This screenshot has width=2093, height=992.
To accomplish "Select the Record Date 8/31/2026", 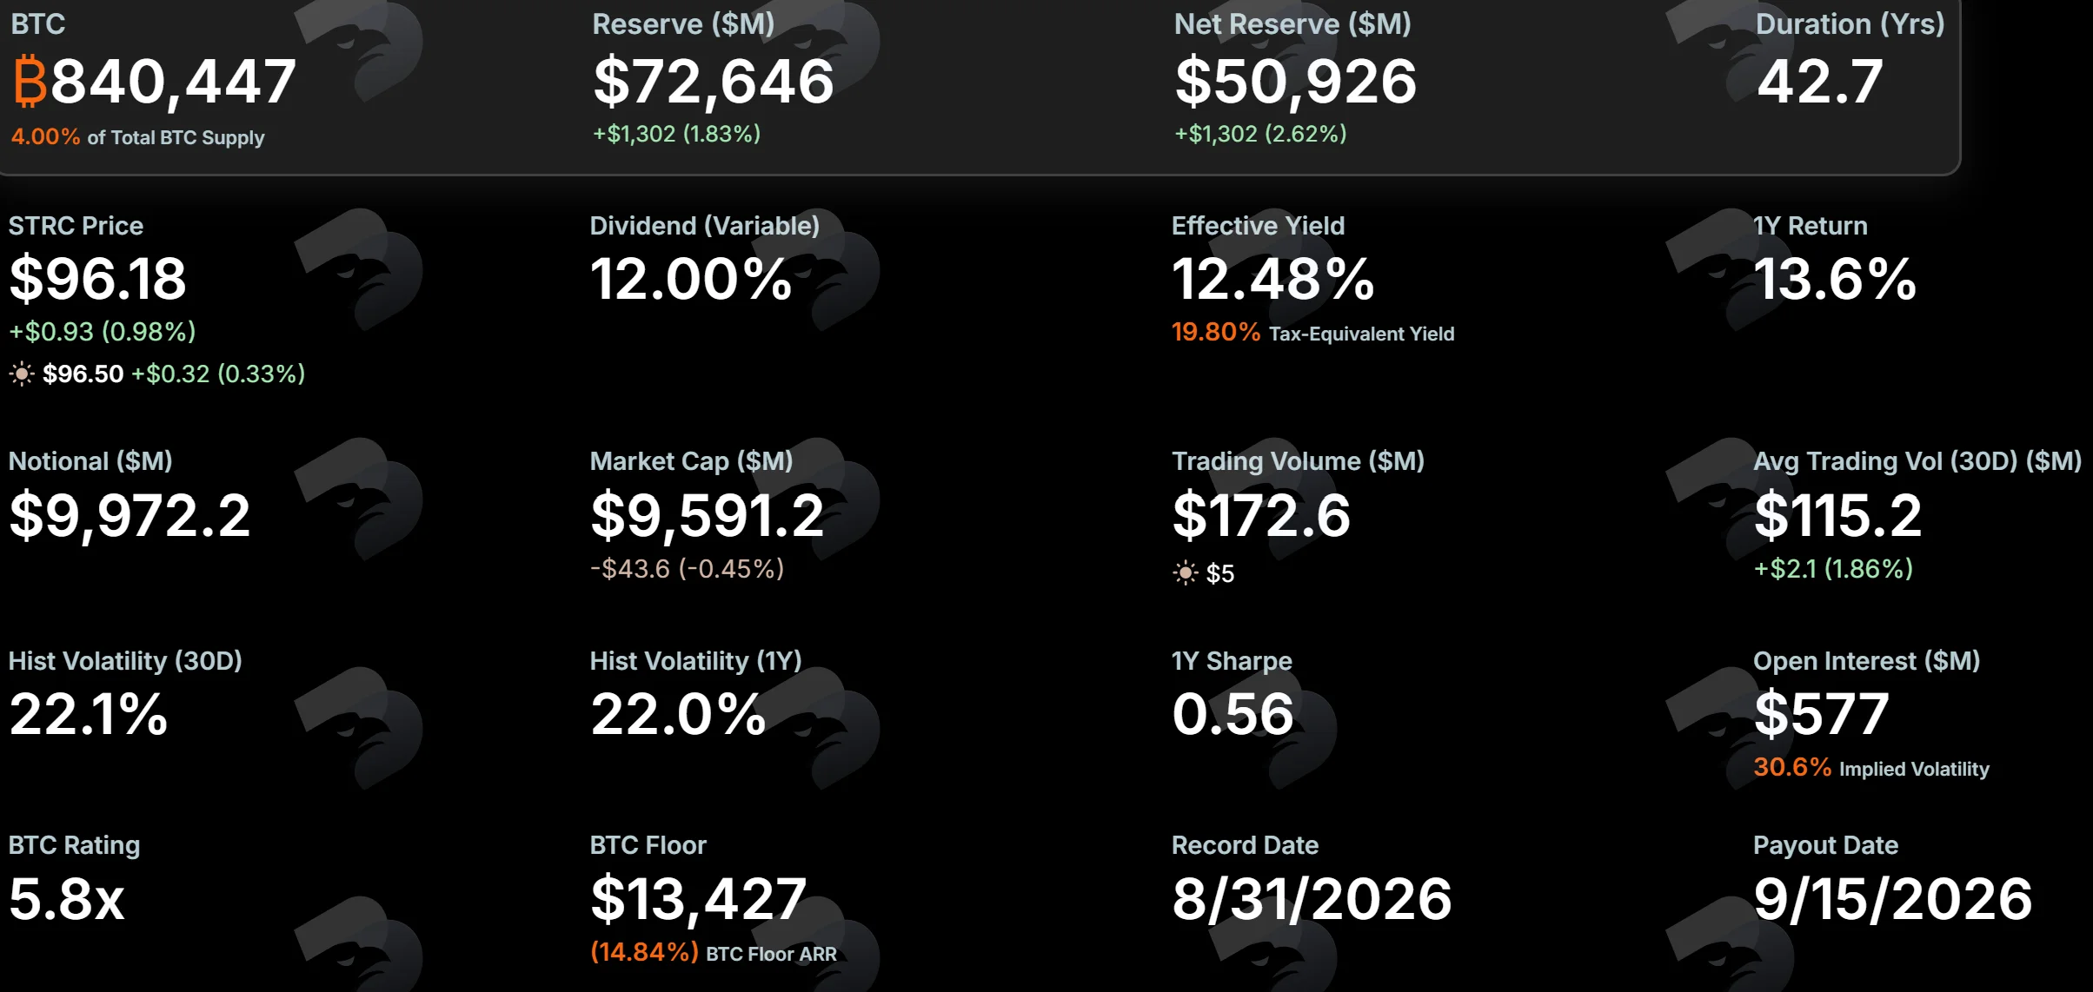I will 1312,899.
